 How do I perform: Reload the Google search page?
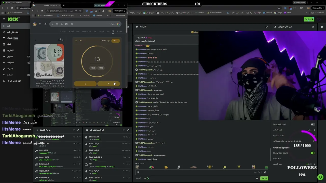click(42, 11)
